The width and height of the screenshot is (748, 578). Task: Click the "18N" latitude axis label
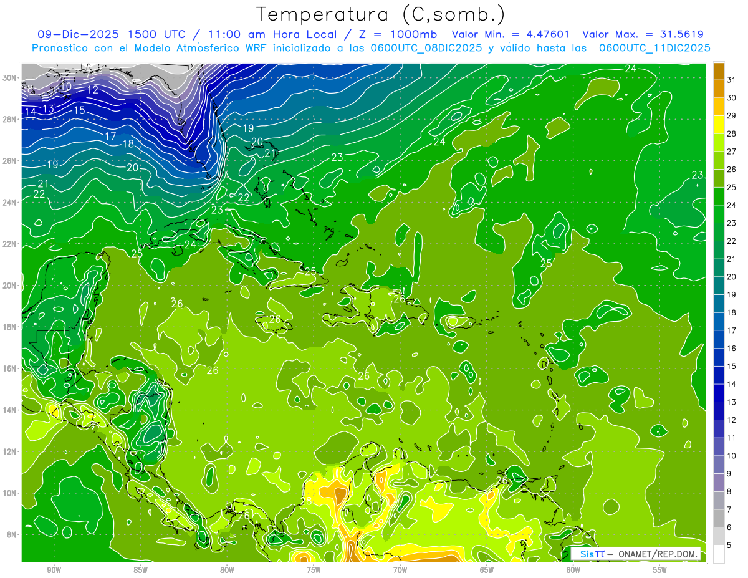coord(10,327)
